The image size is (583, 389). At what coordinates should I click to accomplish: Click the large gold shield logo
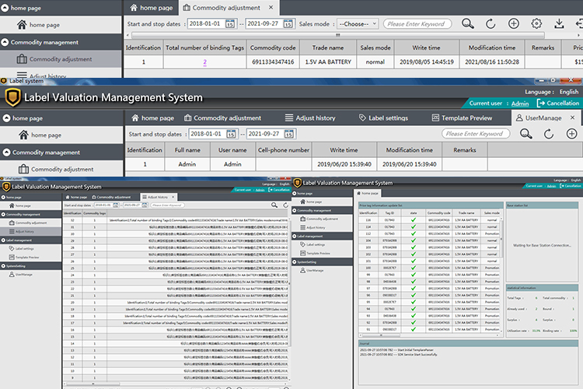12,97
